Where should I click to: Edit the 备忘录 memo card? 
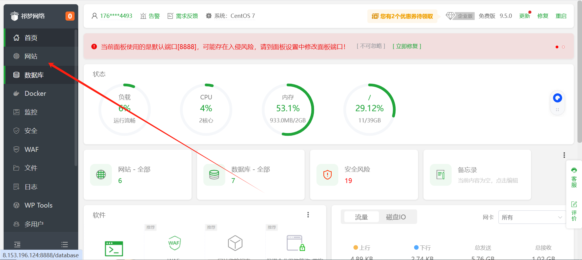[477, 175]
